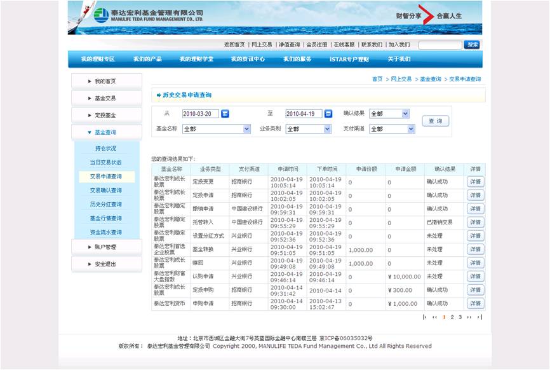
Task: View 详情 for the 托管转入 row
Action: click(475, 223)
